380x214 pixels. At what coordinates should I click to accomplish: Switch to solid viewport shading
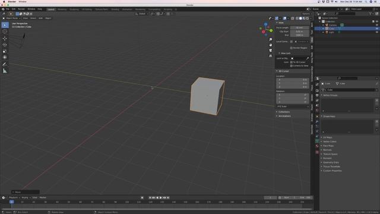(x=300, y=18)
